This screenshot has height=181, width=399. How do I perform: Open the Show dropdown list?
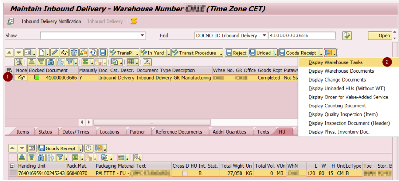pyautogui.click(x=142, y=35)
